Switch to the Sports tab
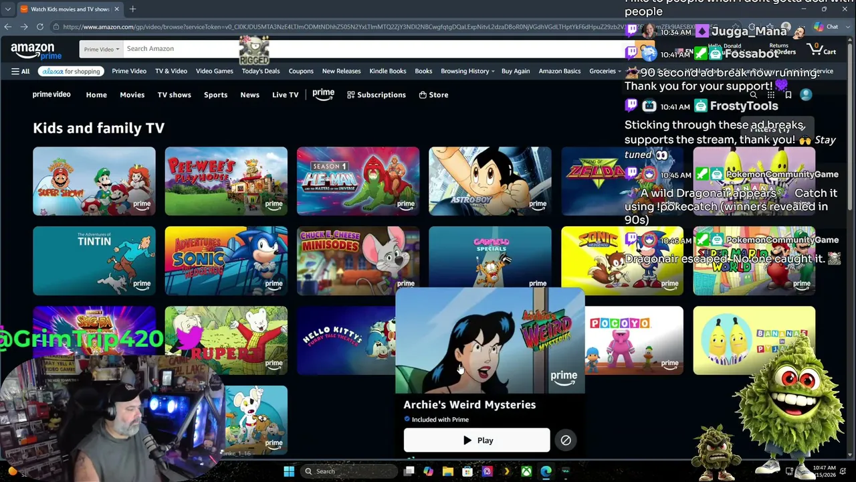The width and height of the screenshot is (856, 482). click(215, 95)
